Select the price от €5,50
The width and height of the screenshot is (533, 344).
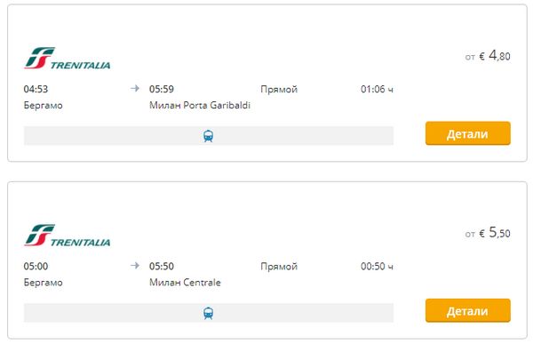[x=488, y=233]
